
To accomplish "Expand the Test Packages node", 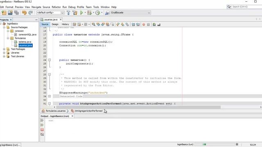I will point(4,49).
